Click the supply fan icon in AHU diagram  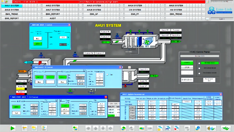coord(147,42)
